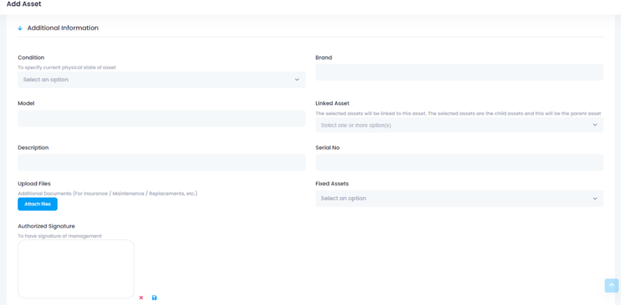Click the Brand label
Viewport: 621px width, 305px height.
(324, 57)
